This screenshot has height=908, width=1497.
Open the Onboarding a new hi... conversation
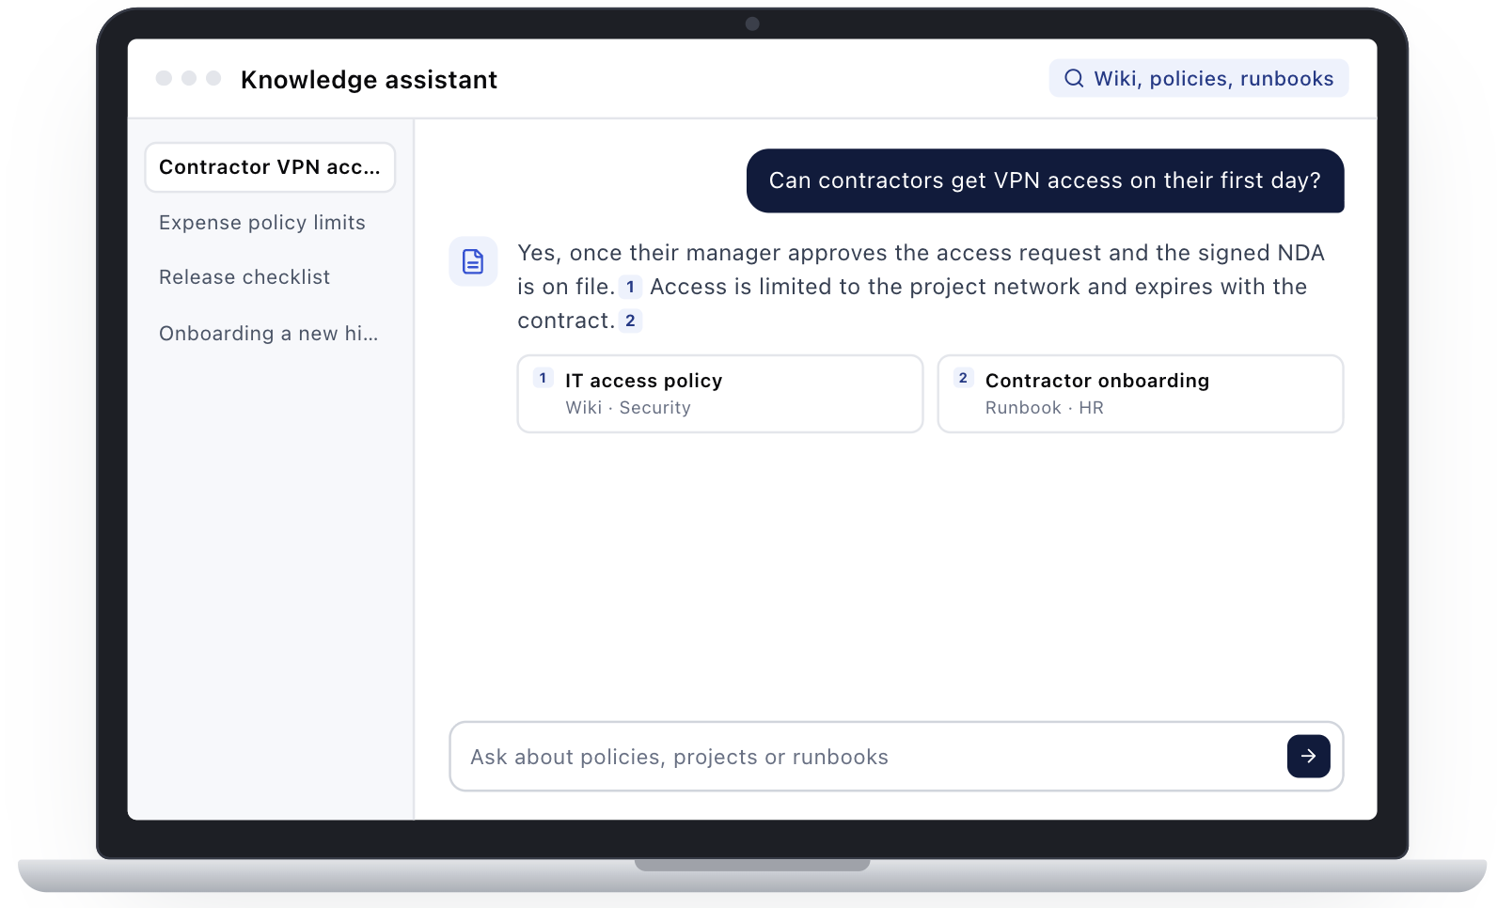tap(269, 334)
